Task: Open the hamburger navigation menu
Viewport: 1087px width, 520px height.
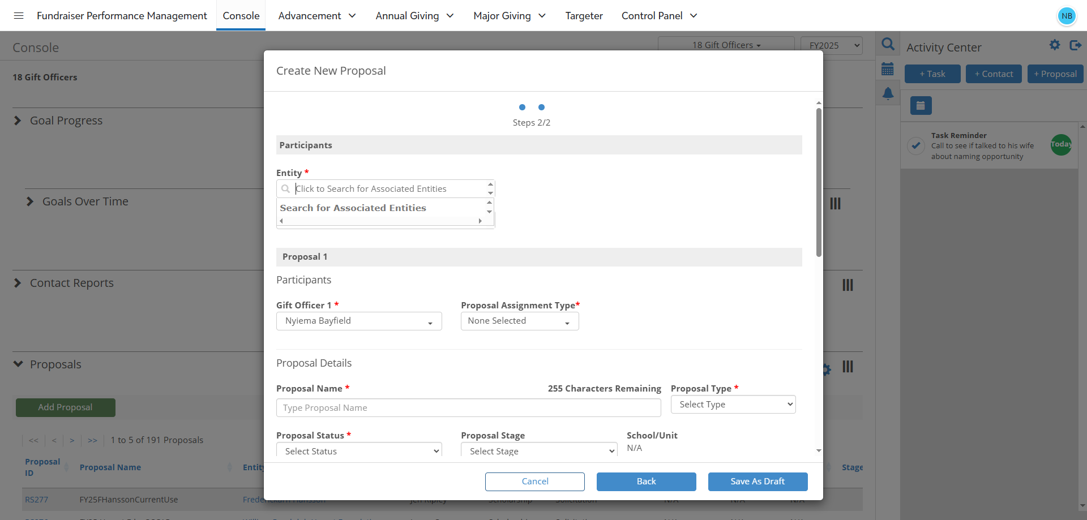Action: pyautogui.click(x=19, y=15)
